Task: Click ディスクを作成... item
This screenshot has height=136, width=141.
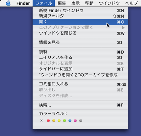Action: [x=80, y=96]
